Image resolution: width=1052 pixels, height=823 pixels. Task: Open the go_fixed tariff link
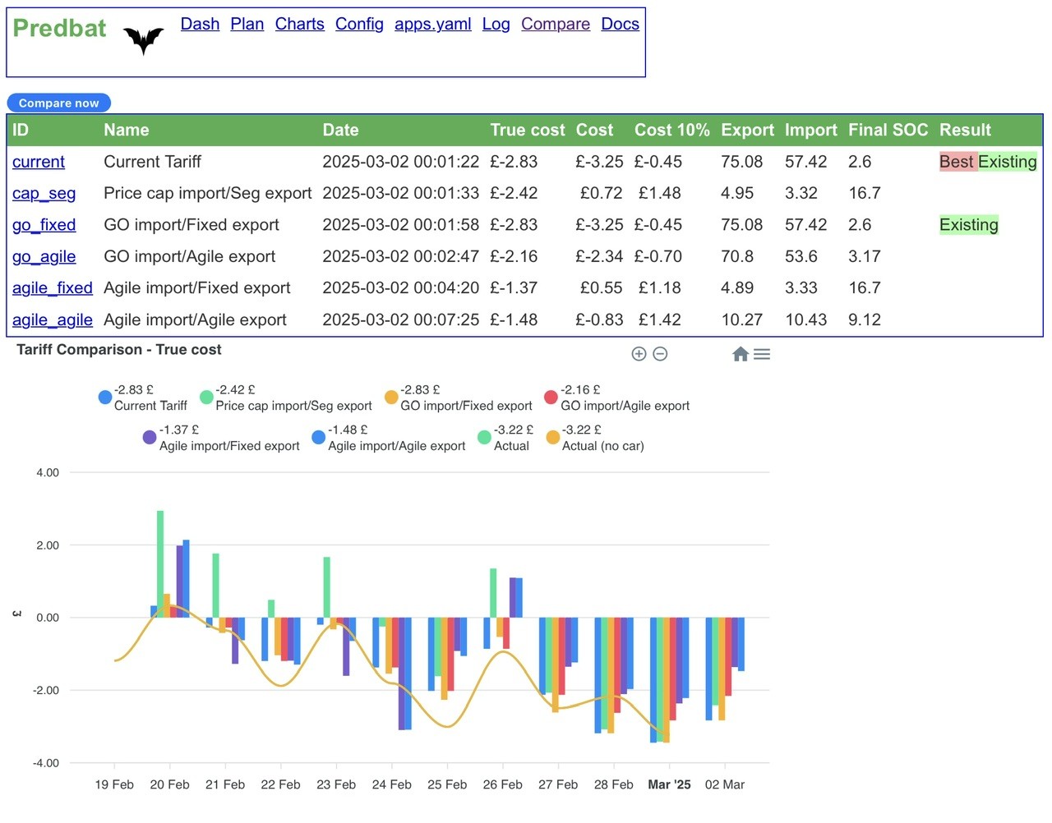tap(44, 225)
